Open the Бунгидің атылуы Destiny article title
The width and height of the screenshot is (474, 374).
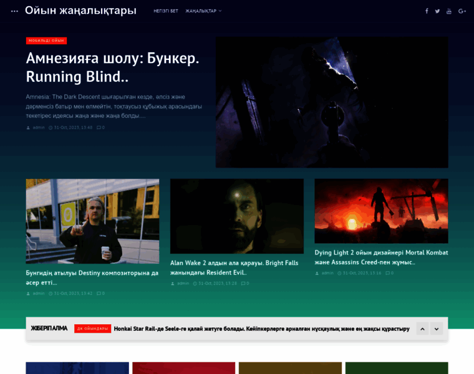click(x=92, y=277)
